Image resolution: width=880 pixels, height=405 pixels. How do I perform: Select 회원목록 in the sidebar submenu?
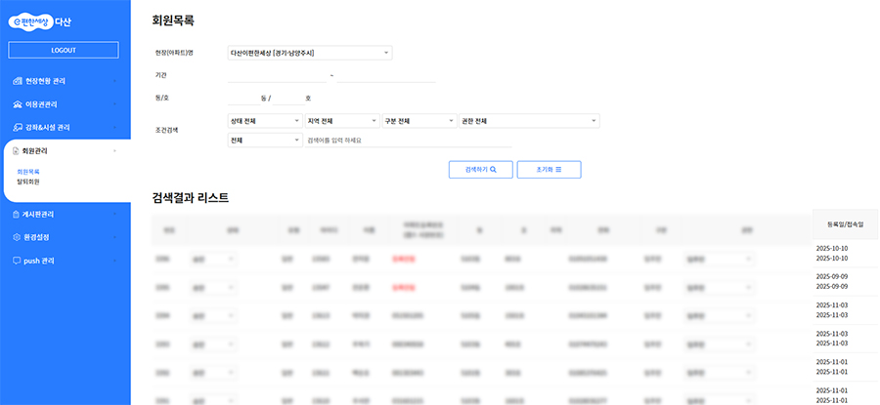28,171
